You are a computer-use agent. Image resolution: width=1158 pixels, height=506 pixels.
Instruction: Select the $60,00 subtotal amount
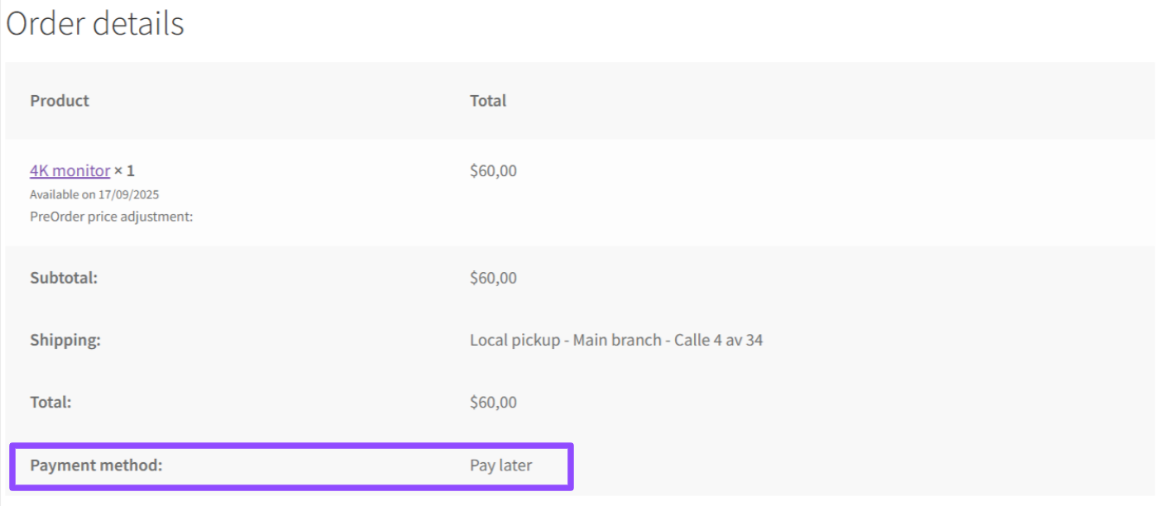[493, 278]
